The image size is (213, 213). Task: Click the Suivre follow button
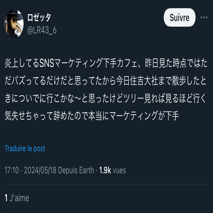point(180,17)
